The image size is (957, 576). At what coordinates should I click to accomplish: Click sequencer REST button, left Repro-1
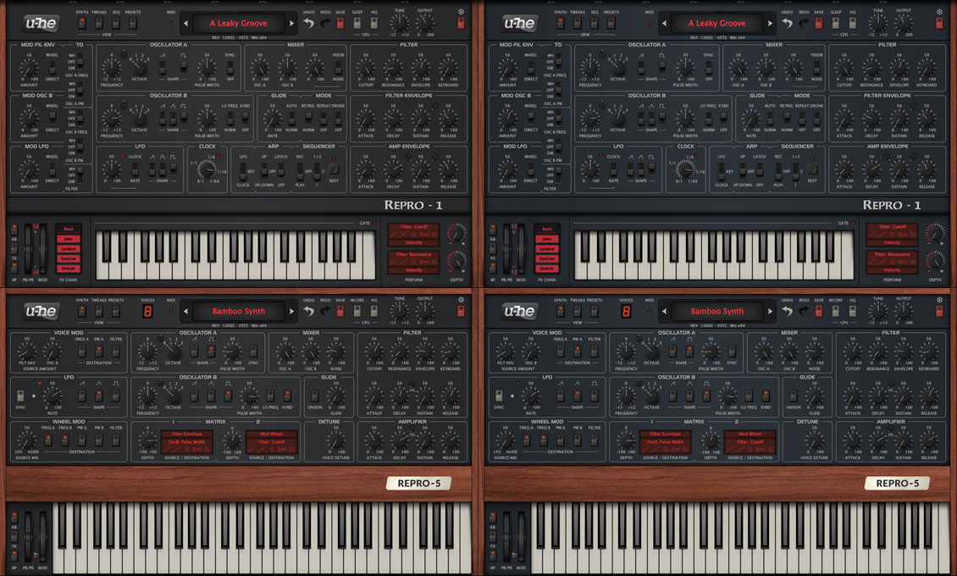pos(334,169)
